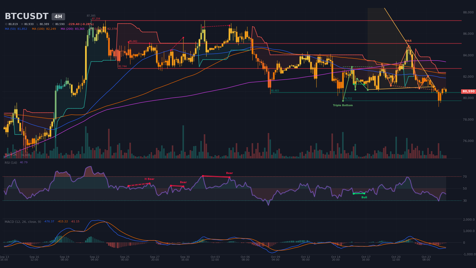Image resolution: width=476 pixels, height=268 pixels.
Task: Click the 76,000 price axis label
Action: tap(468, 141)
